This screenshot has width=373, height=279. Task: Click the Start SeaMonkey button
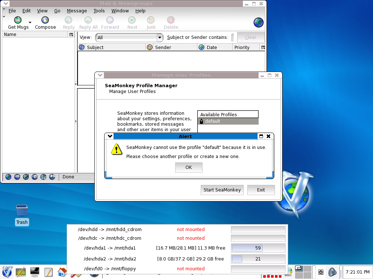click(x=222, y=190)
